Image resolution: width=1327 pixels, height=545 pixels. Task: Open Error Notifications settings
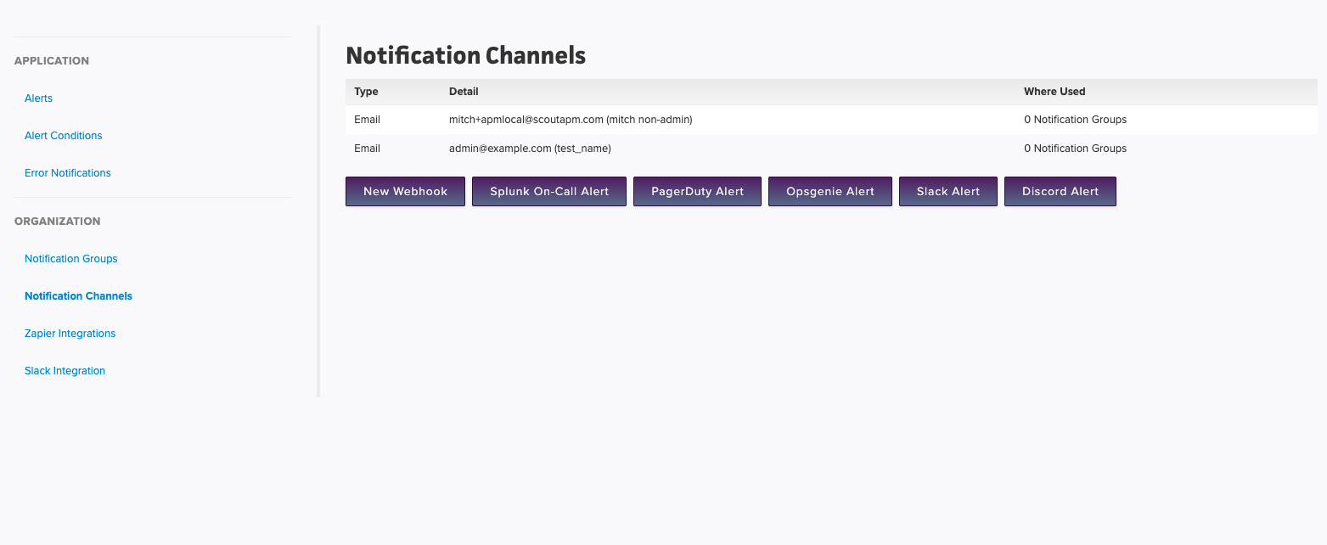[68, 173]
